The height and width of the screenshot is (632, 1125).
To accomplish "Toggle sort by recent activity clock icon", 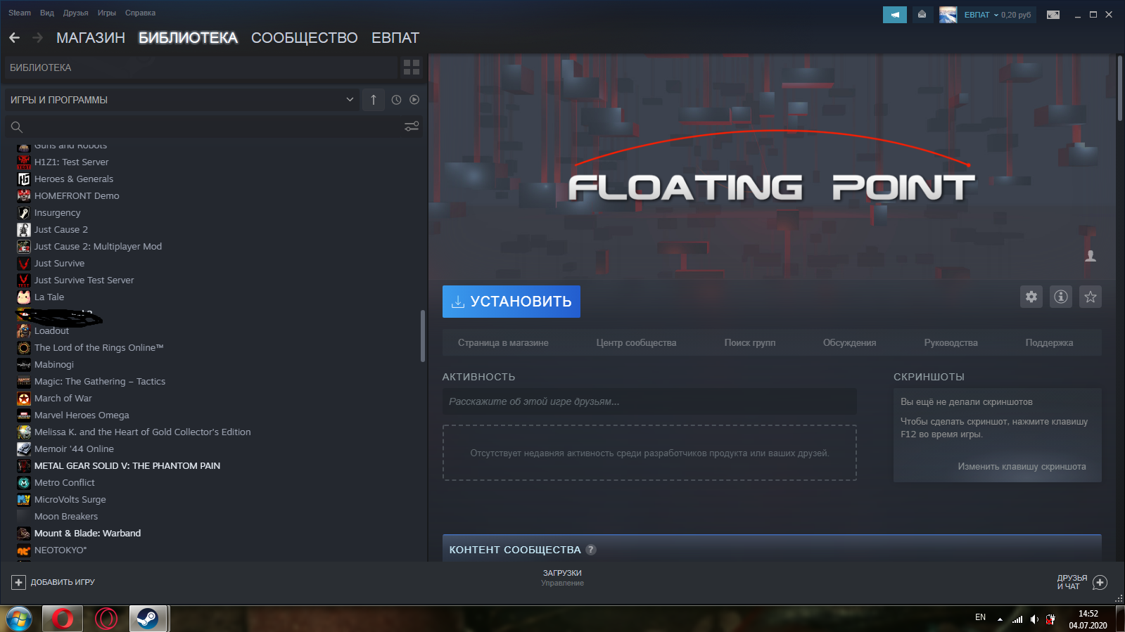I will (396, 100).
